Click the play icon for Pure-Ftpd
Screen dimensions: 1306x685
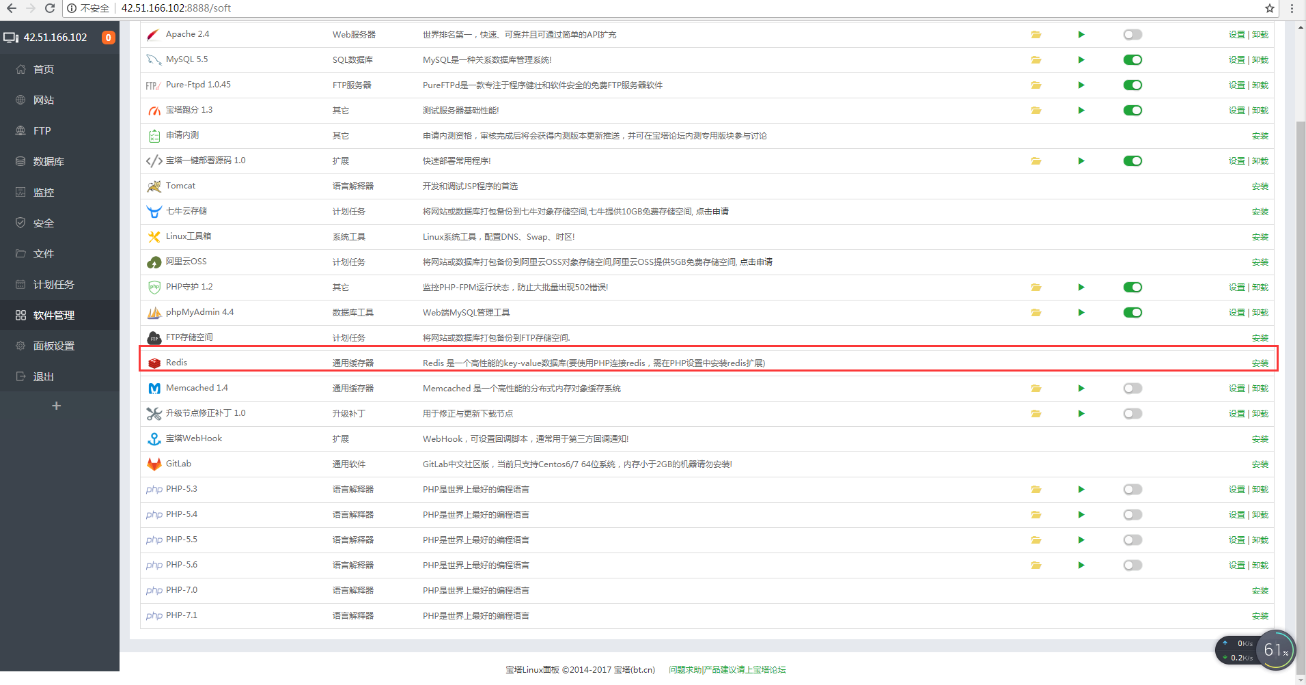[1081, 85]
